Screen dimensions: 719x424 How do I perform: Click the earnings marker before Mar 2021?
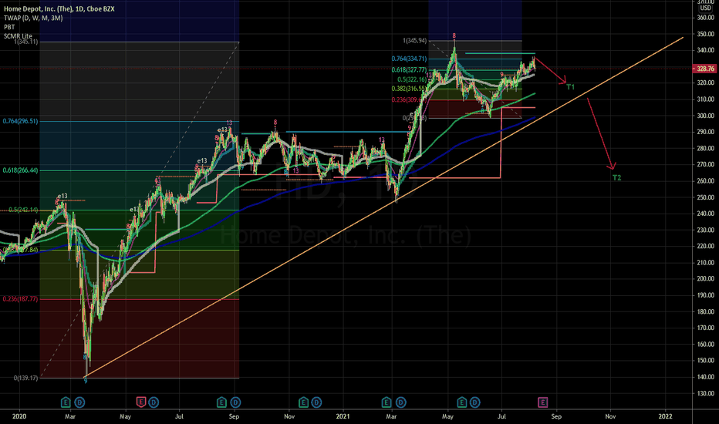(386, 402)
